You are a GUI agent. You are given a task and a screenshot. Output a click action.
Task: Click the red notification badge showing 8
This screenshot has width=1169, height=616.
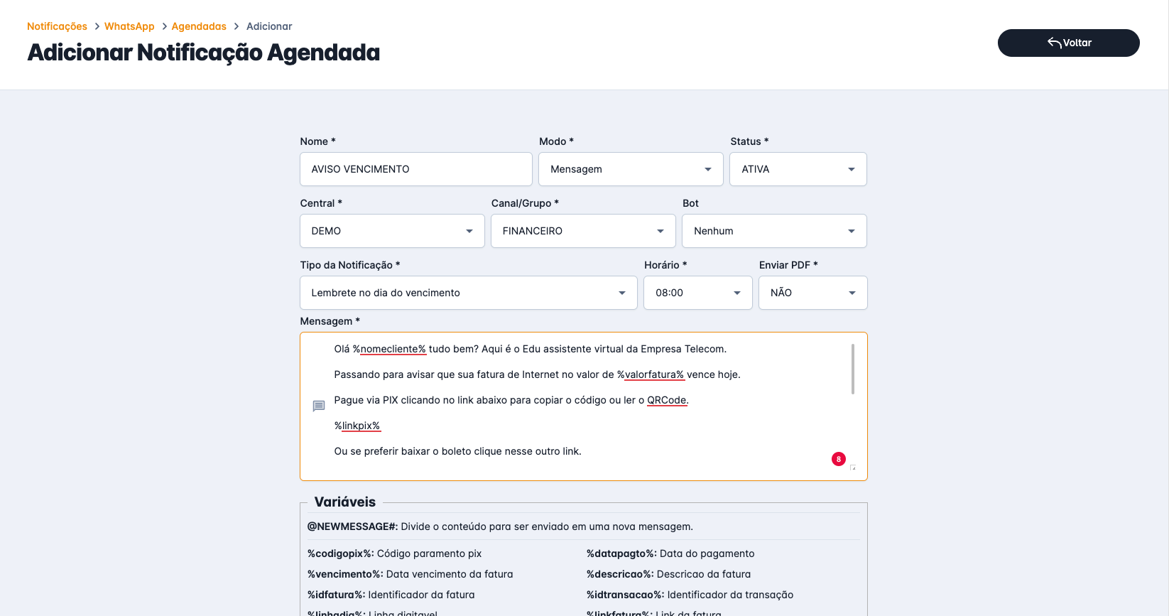839,459
